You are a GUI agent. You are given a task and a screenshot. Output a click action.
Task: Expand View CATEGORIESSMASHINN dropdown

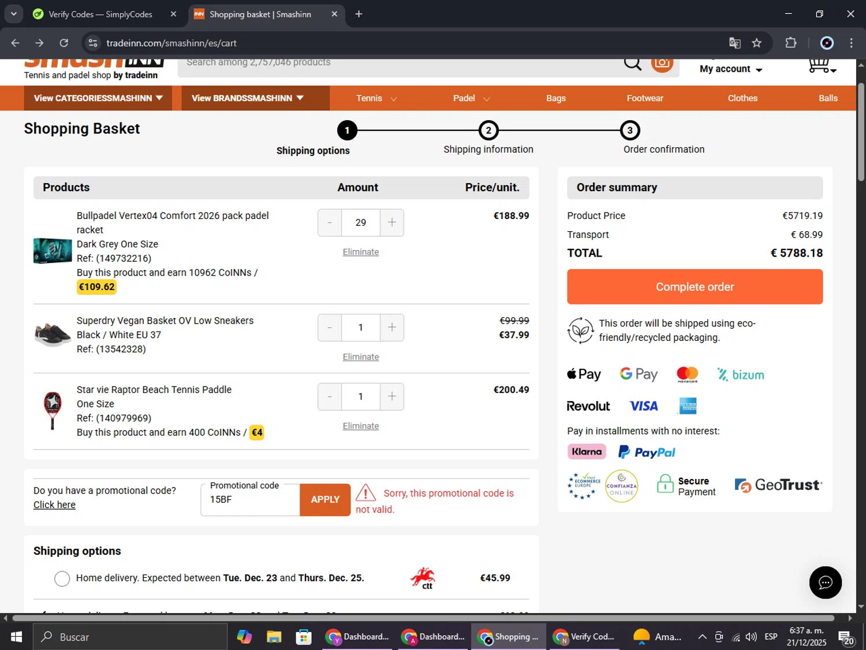(98, 98)
